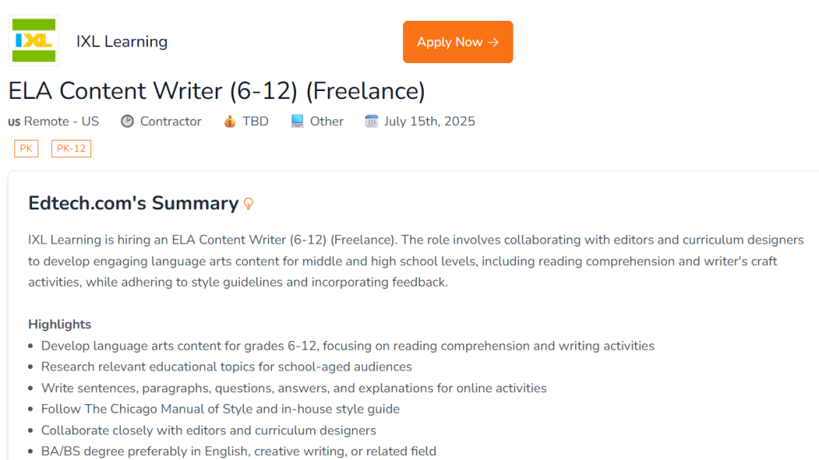Select the PK tag
Image resolution: width=819 pixels, height=460 pixels.
pos(26,149)
